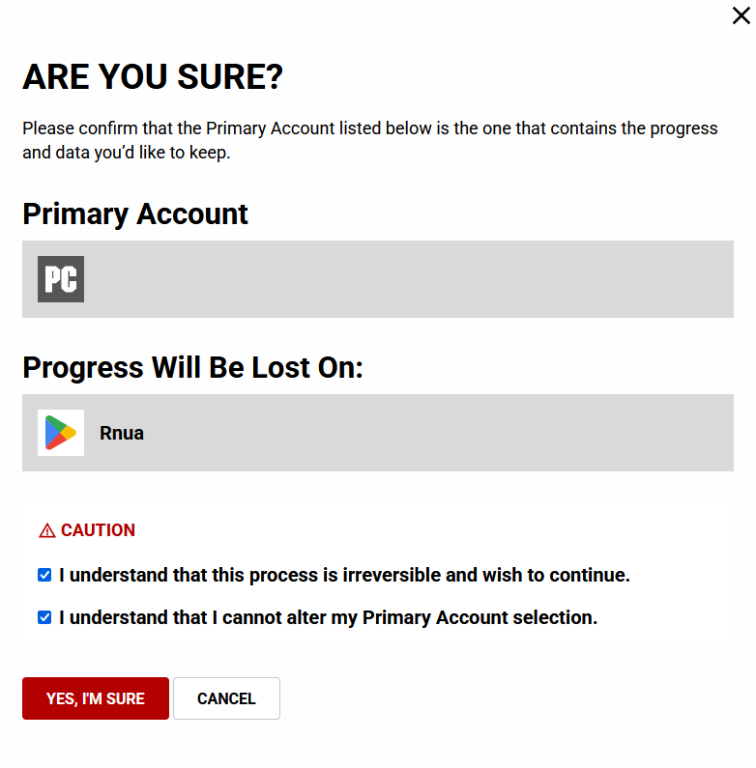Click the 'and data you'd like to keep' line
The image size is (756, 768).
[x=126, y=153]
